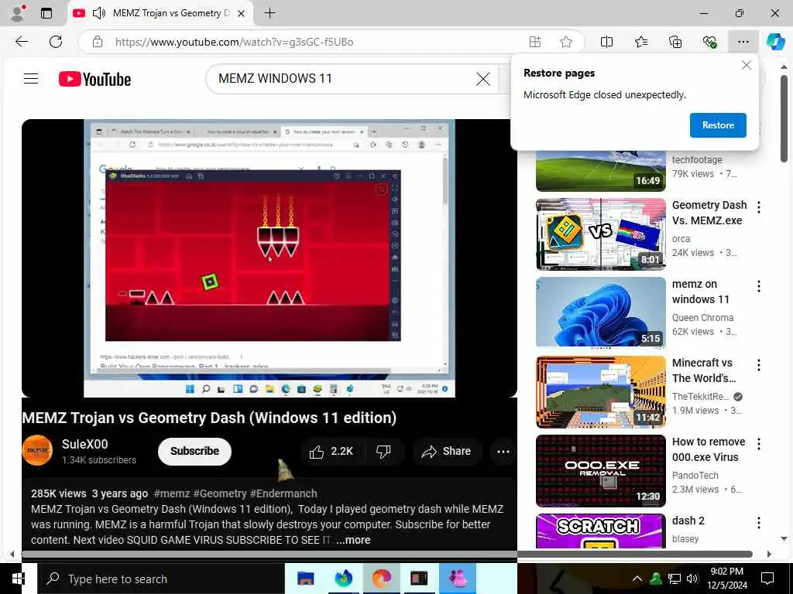Open Windows Start menu
This screenshot has height=594, width=793.
click(x=19, y=579)
